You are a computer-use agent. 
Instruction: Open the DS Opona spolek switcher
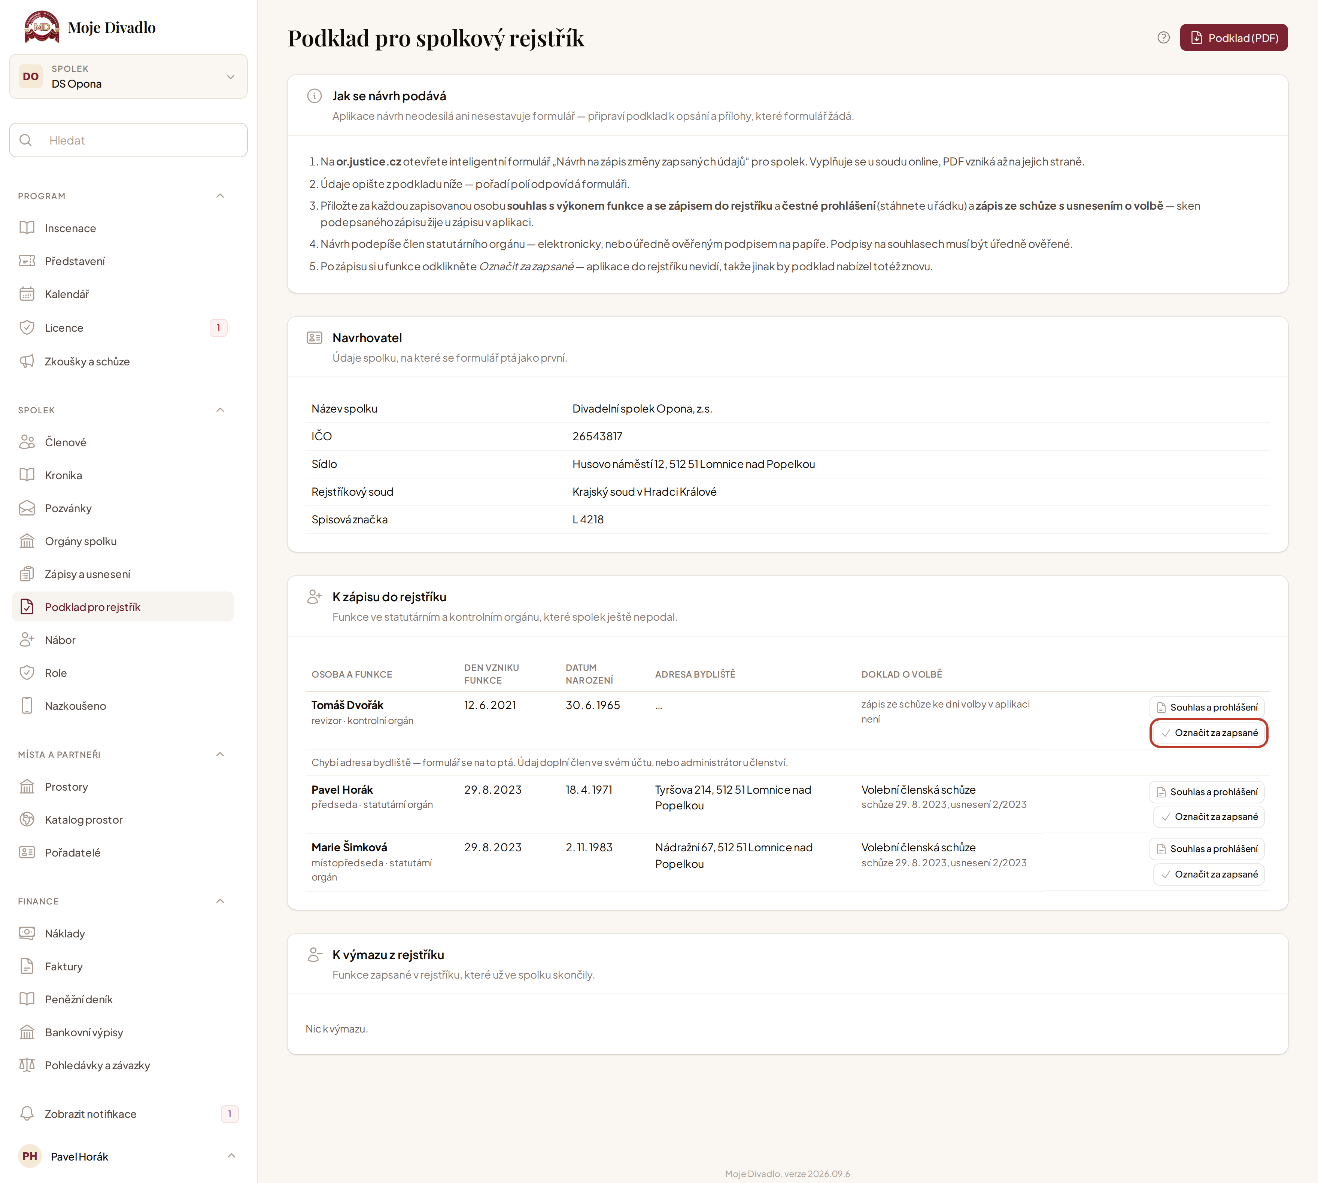(128, 77)
